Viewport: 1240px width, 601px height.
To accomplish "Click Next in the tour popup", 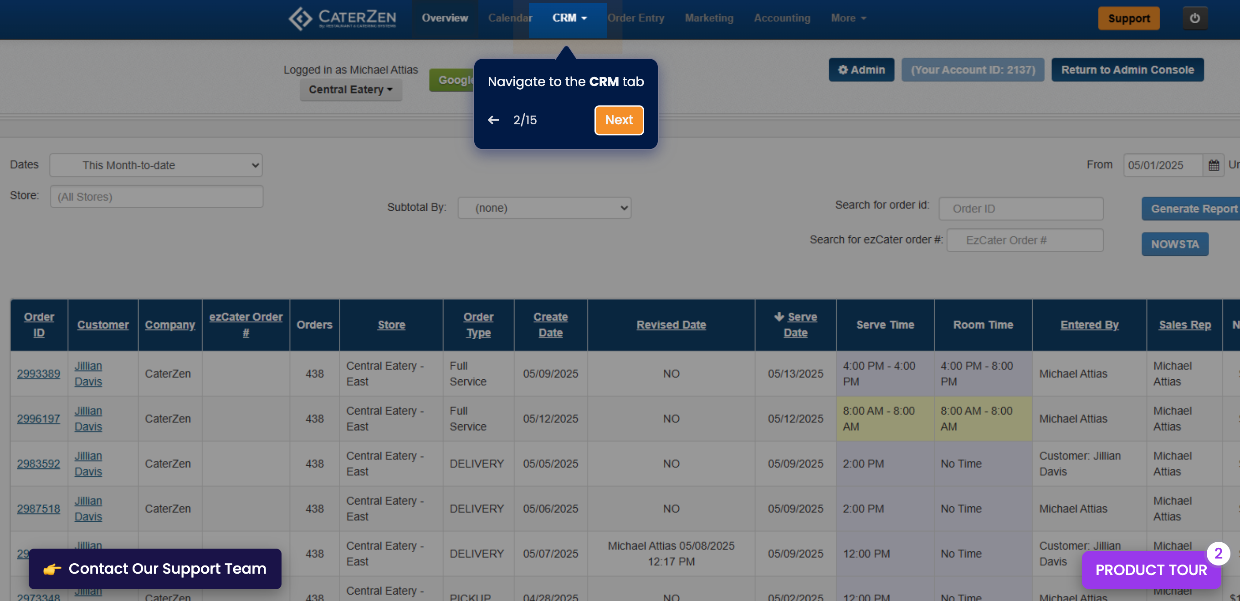I will [x=619, y=120].
